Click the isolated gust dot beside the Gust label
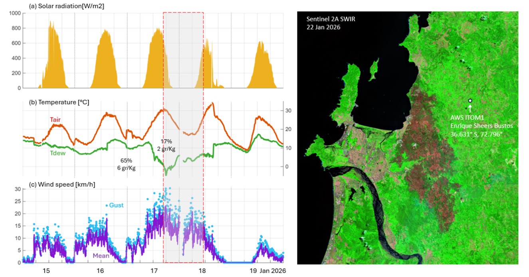The height and width of the screenshot is (277, 529). click(107, 206)
